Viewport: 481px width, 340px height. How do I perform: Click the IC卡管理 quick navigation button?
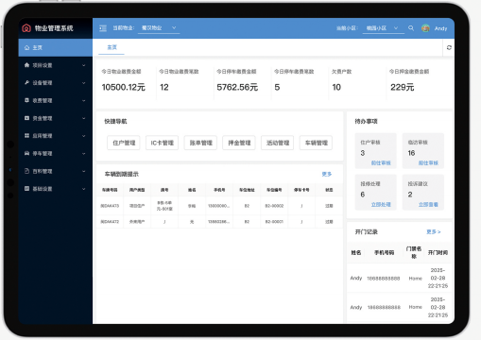[163, 143]
